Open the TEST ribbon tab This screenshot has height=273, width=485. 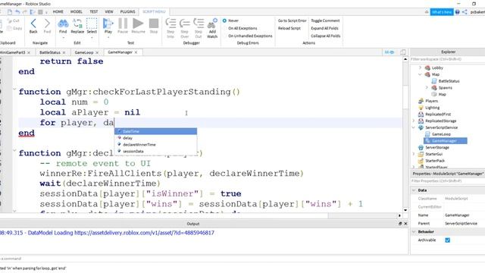coord(94,12)
